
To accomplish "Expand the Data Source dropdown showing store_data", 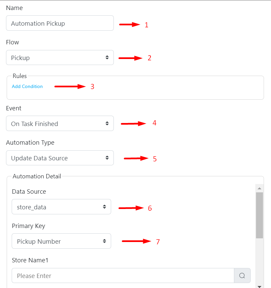I will 61,207.
